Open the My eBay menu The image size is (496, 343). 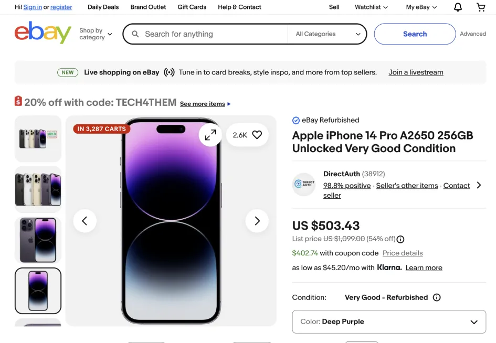point(421,7)
